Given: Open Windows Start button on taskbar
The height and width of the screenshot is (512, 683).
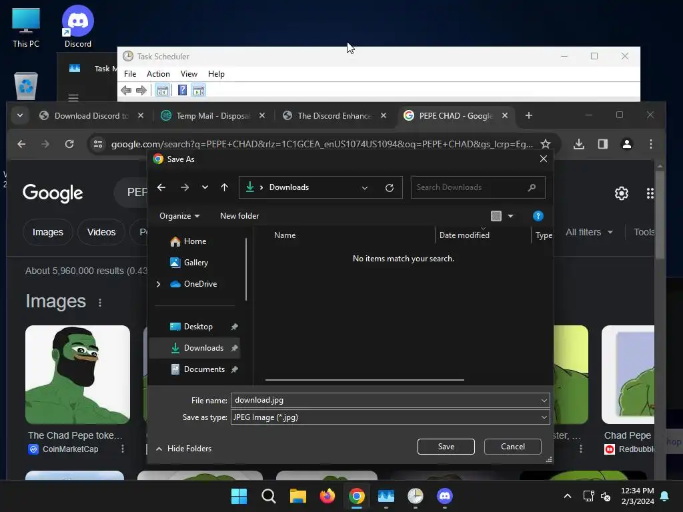Looking at the screenshot, I should tap(239, 496).
